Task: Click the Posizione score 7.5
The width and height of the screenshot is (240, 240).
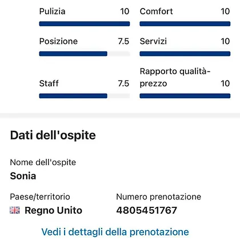Action: coord(123,41)
